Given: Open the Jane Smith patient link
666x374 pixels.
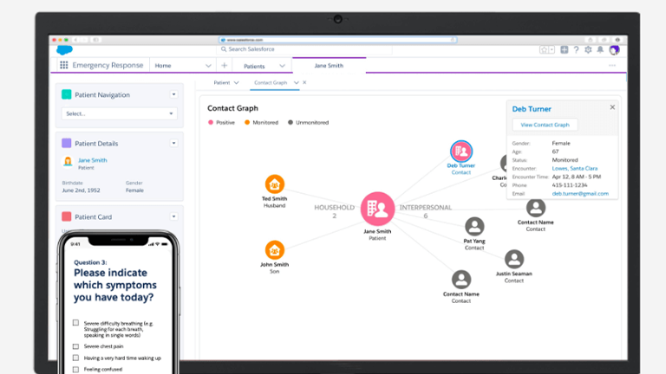Looking at the screenshot, I should (x=93, y=160).
